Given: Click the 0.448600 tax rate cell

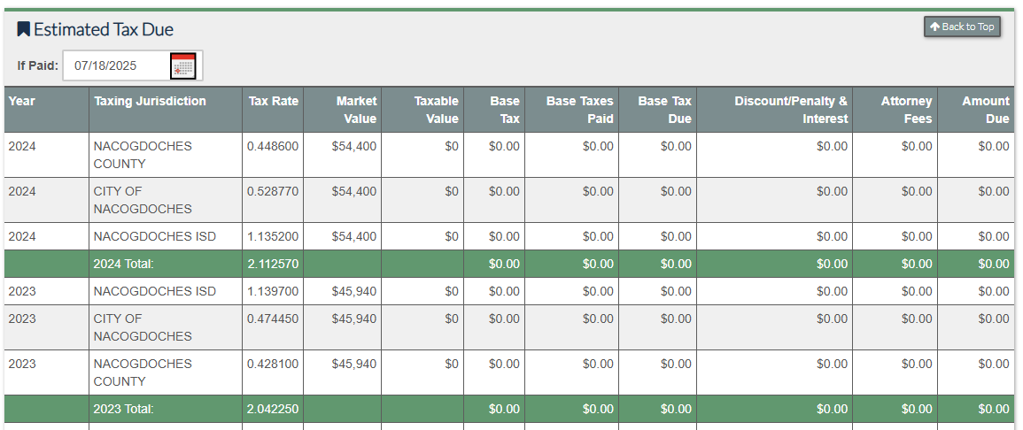Looking at the screenshot, I should 273,146.
